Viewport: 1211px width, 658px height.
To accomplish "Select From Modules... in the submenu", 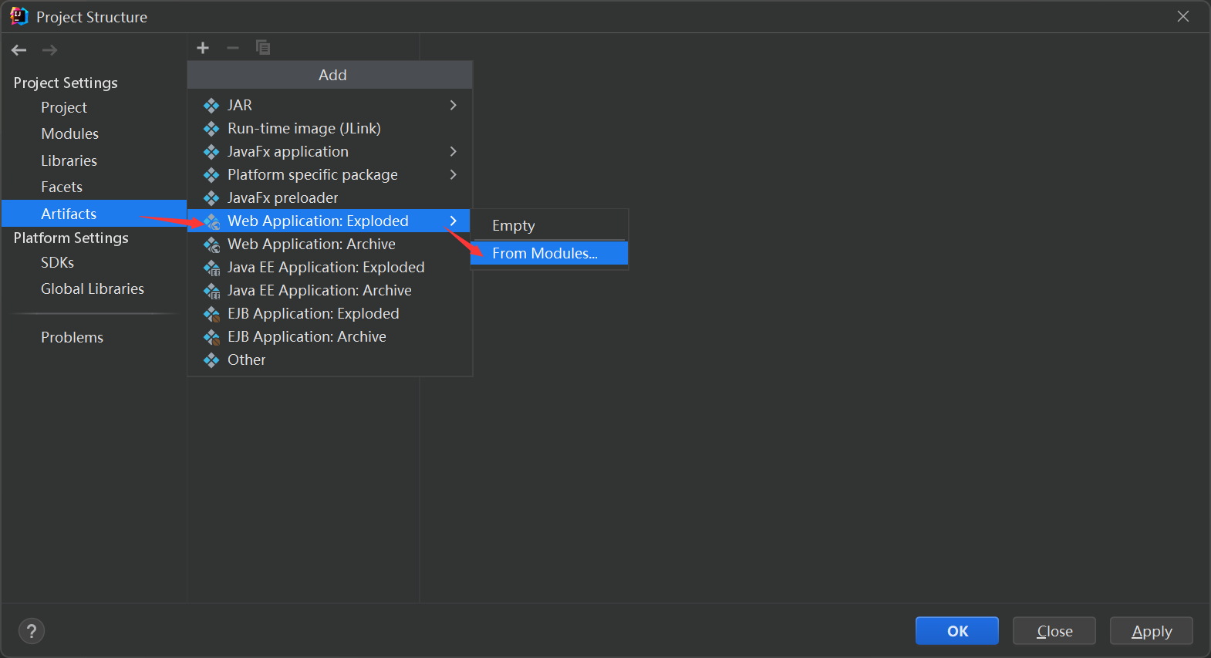I will (545, 253).
